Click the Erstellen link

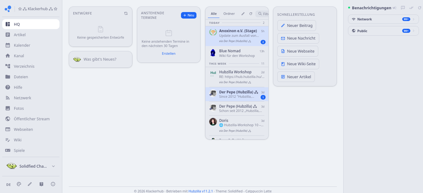pos(169,54)
